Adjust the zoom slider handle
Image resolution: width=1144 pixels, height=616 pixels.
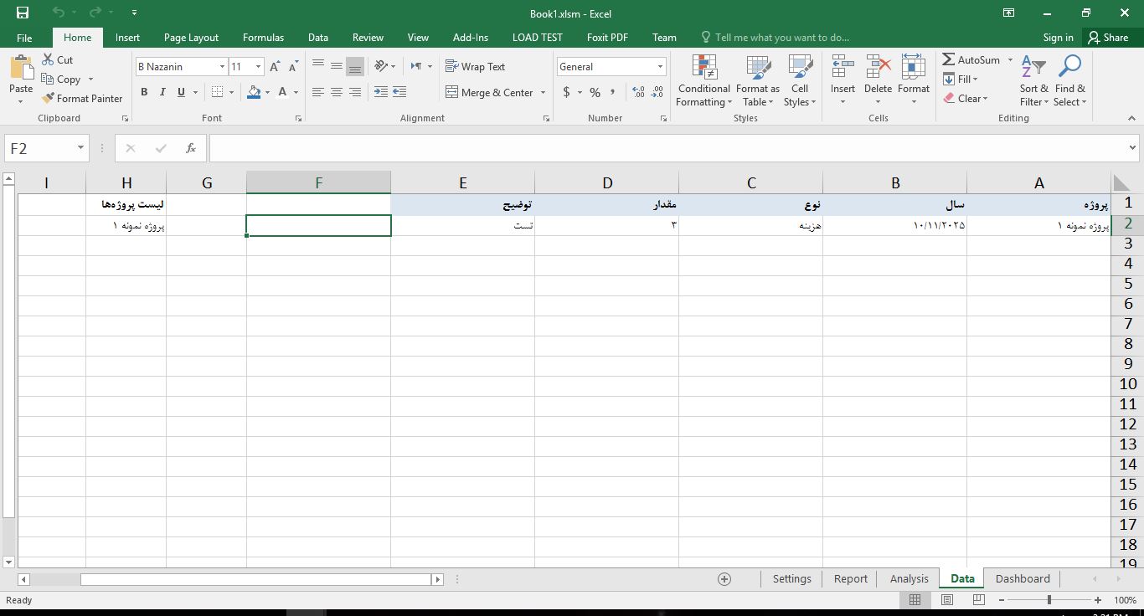[1049, 600]
